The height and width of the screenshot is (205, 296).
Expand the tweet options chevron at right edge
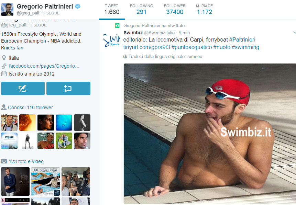point(295,33)
